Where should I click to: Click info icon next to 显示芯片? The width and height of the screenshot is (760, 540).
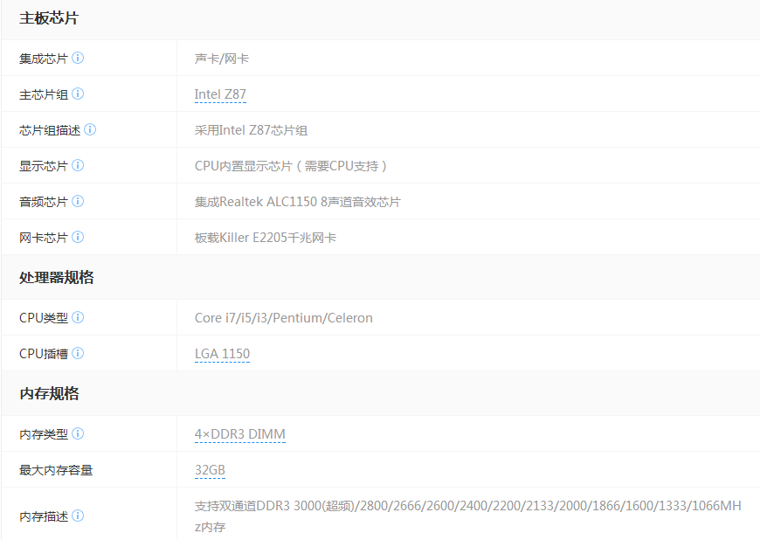(x=78, y=165)
